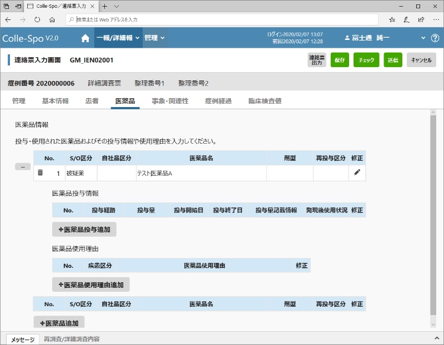Click the Colle-Spo home icon

click(85, 38)
